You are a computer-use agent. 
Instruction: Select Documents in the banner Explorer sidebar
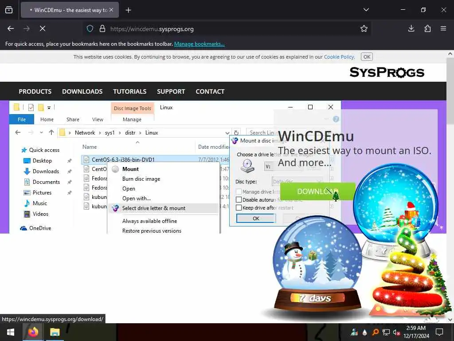point(42,182)
